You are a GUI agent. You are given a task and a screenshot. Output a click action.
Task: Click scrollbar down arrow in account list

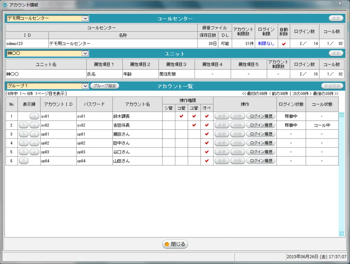[x=342, y=234]
